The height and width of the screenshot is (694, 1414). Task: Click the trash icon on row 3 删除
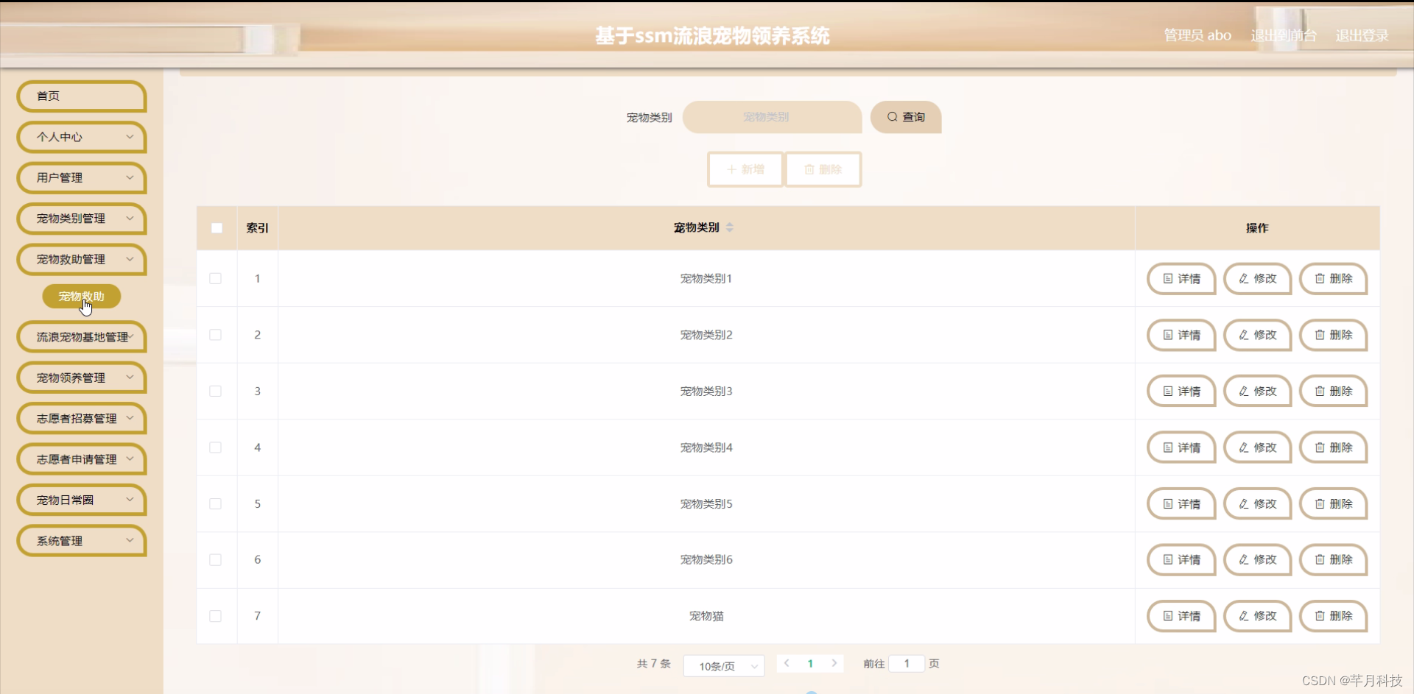tap(1319, 391)
